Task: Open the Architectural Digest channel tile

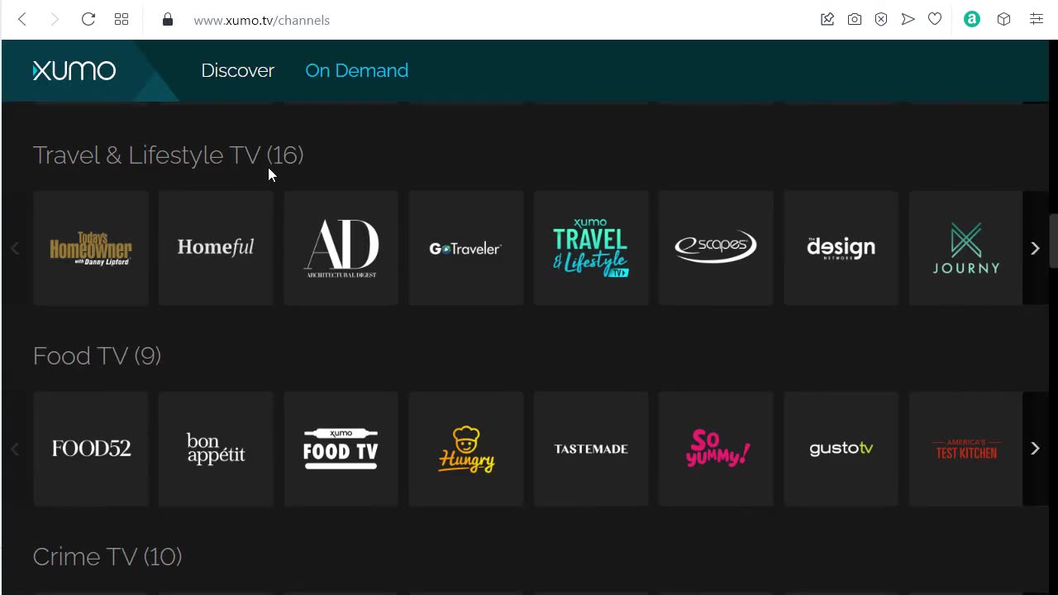Action: click(x=341, y=248)
